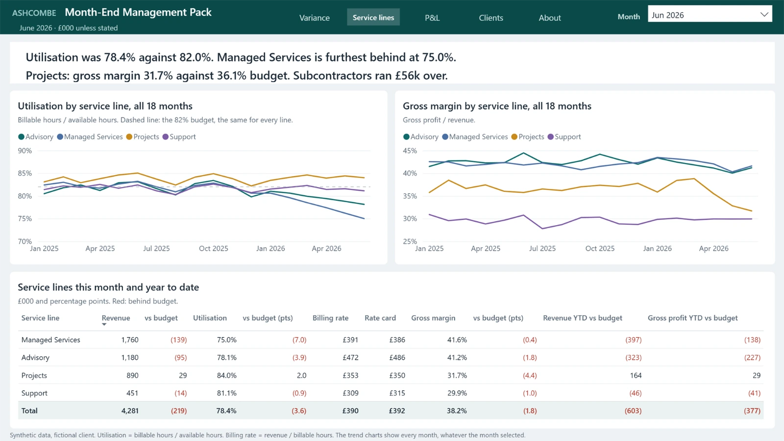Click Gross profit YTD vs budget header

(x=692, y=318)
